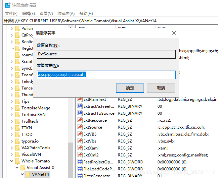
Task: Click REG_DWORD type of FastProjectOp... row
Action: pos(130,162)
